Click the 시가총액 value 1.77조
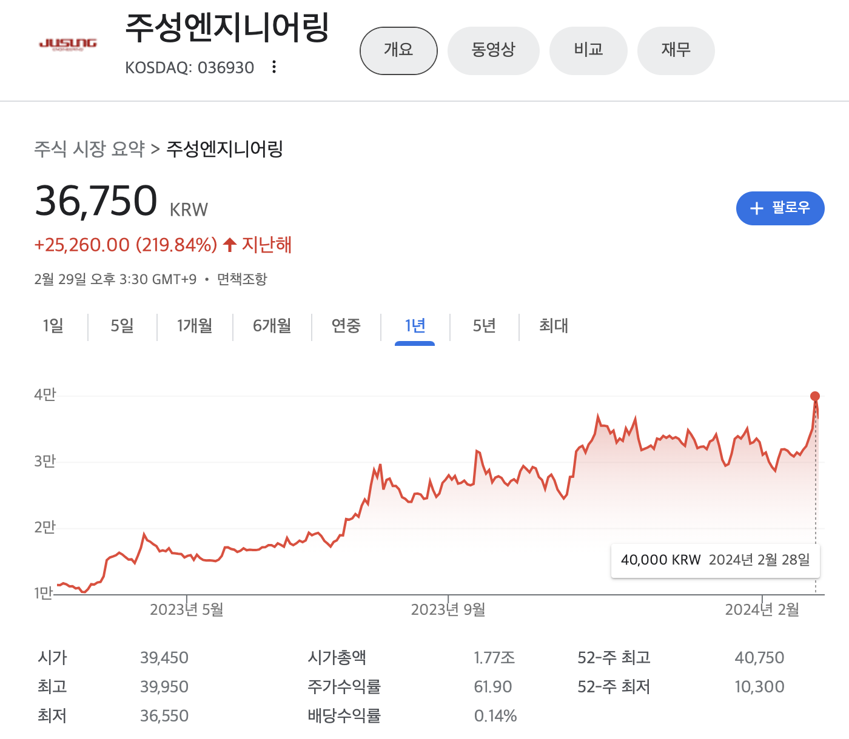 coord(494,658)
